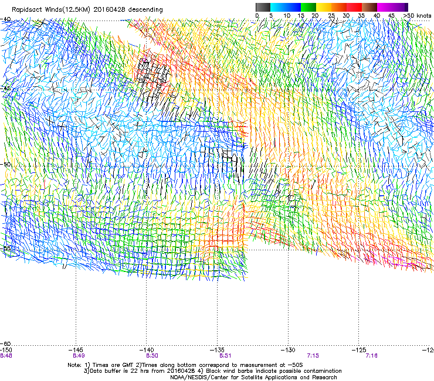Click the '-60' latitude label
The image size is (434, 381).
tap(5, 343)
